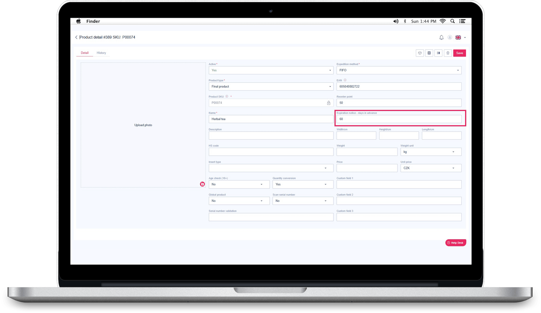Click the red camera photo icon
Viewport: 541px width, 313px height.
(x=202, y=184)
